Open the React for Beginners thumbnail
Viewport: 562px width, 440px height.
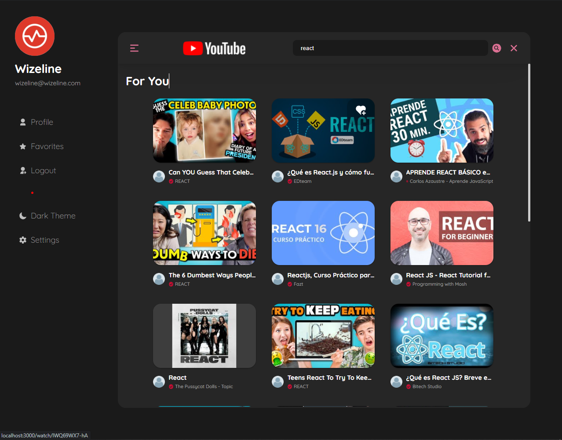pyautogui.click(x=442, y=233)
